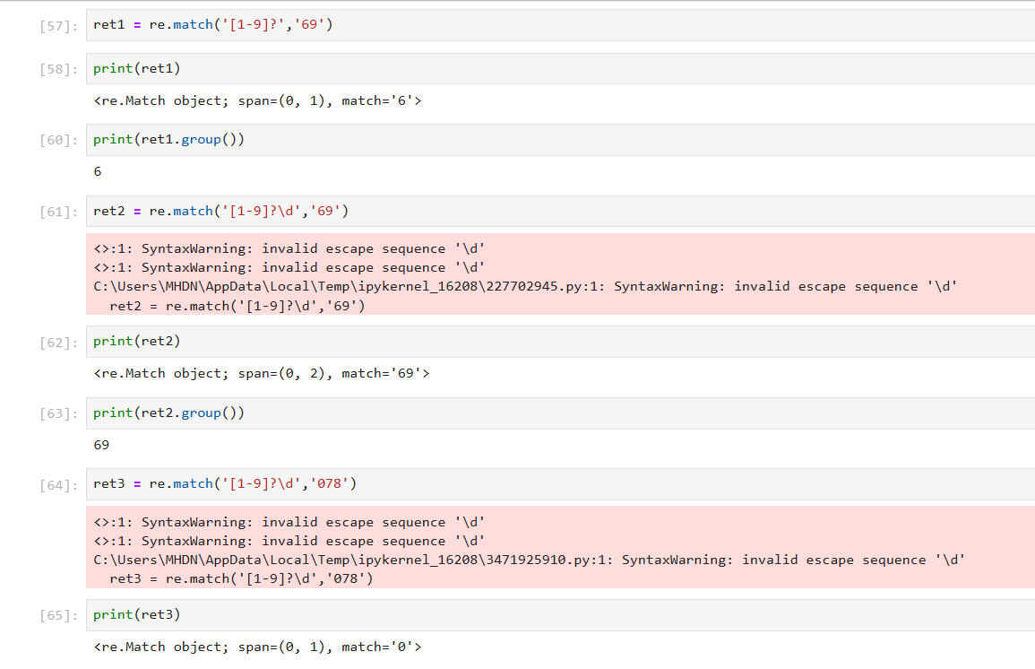
Task: Click the [61]: cell prompt
Action: 59,212
